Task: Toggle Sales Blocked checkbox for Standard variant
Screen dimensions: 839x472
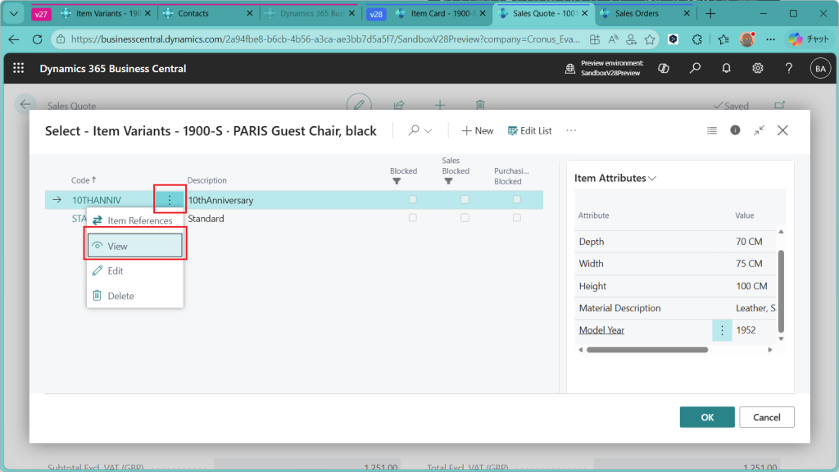Action: [x=465, y=218]
